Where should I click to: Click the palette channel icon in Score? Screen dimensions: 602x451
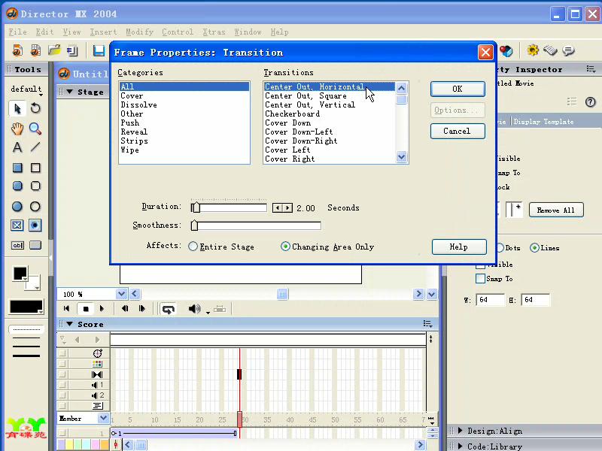click(x=97, y=364)
